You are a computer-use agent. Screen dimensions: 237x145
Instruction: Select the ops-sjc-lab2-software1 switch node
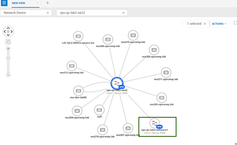tap(155, 123)
